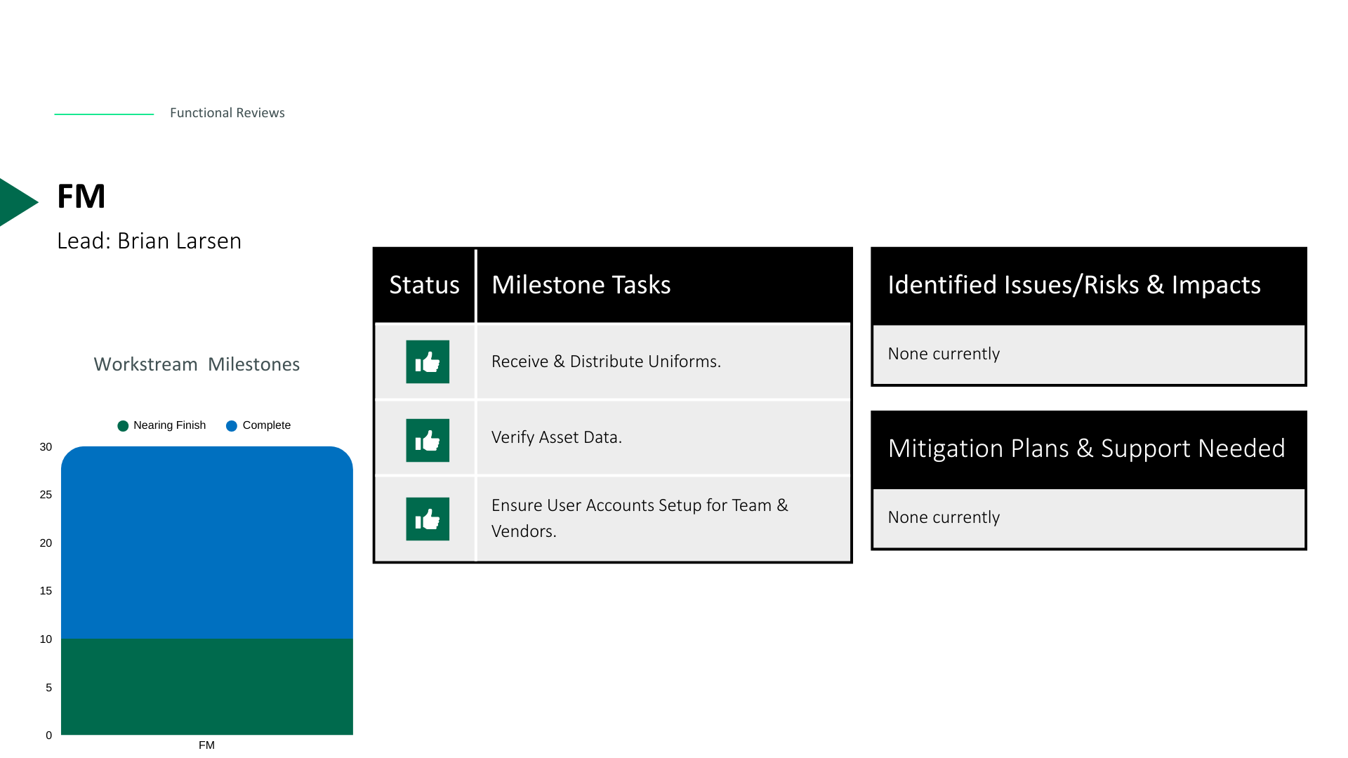Click Mitigation Plans & Support Needed header
The image size is (1348, 758).
[x=1085, y=448]
